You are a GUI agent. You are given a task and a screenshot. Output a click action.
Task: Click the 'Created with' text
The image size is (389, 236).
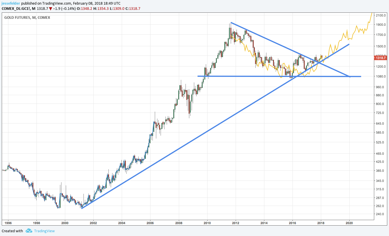[12, 231]
